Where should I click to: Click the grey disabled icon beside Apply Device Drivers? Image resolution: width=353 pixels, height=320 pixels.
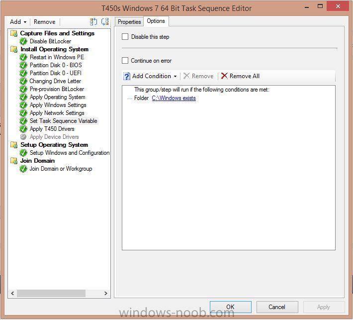[x=23, y=137]
